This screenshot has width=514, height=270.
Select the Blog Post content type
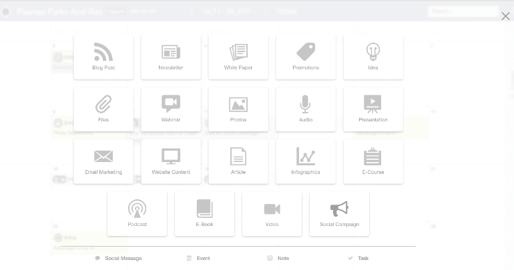(x=103, y=57)
